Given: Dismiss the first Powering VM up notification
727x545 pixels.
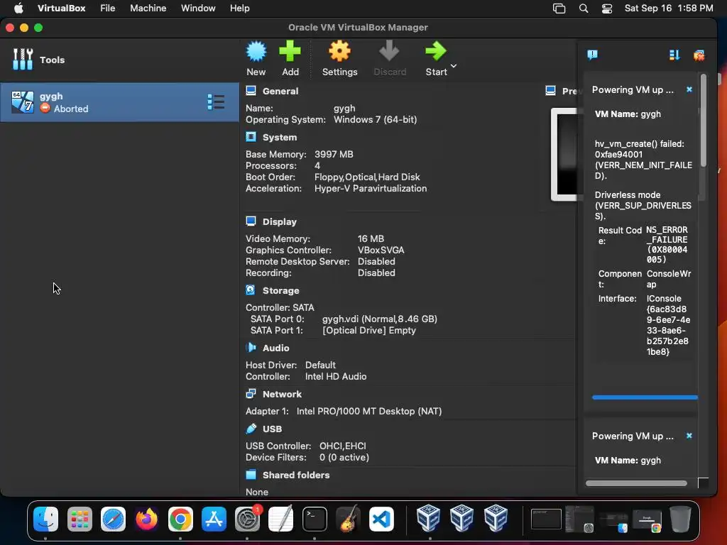Looking at the screenshot, I should [x=689, y=89].
